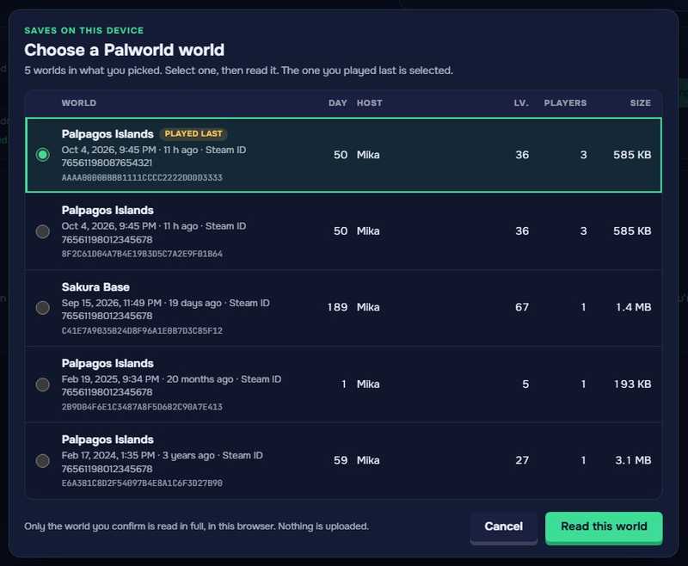The width and height of the screenshot is (688, 566).
Task: Click the Choose a Palworld world heading
Action: [124, 50]
